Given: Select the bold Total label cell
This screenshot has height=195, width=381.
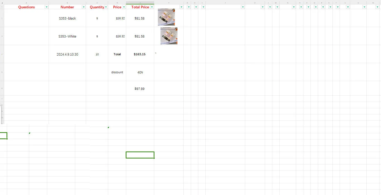Looking at the screenshot, I should pos(117,54).
